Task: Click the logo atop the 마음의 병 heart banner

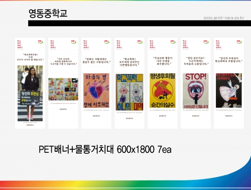Action: [x=106, y=42]
